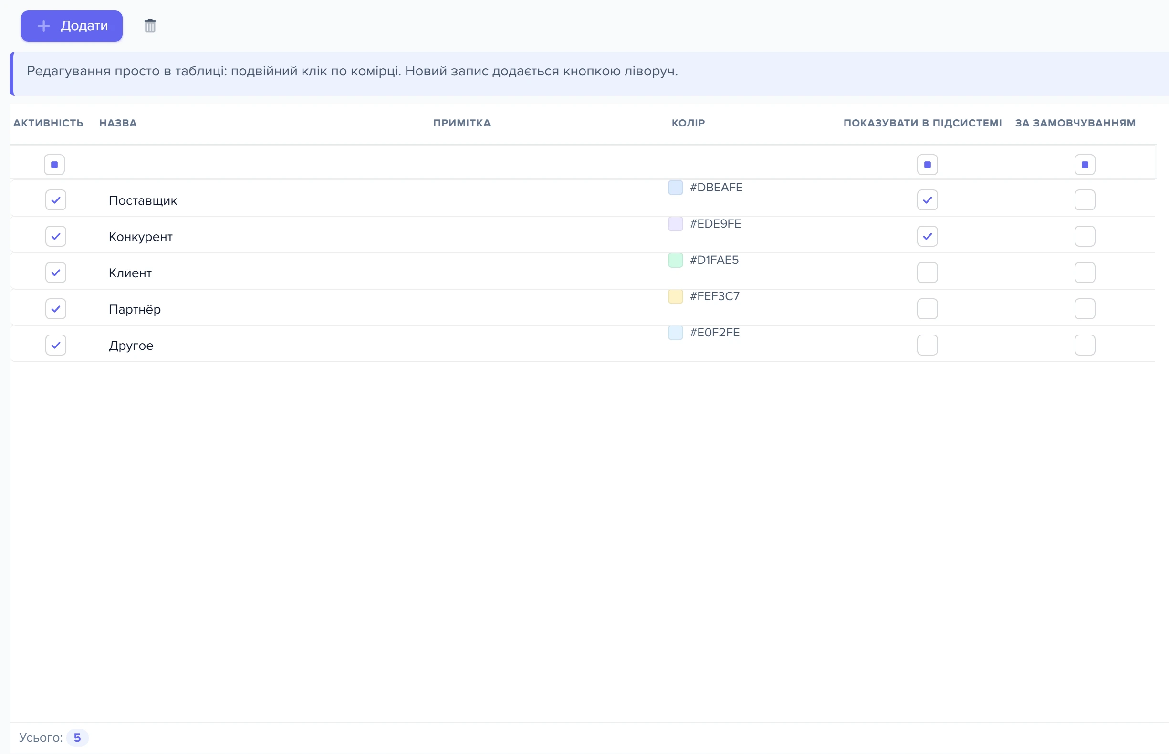Click the #D1FAE5 green color swatch

coord(676,260)
